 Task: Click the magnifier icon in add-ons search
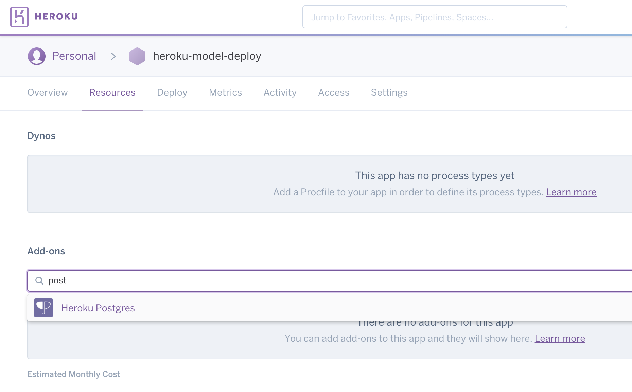pos(39,281)
